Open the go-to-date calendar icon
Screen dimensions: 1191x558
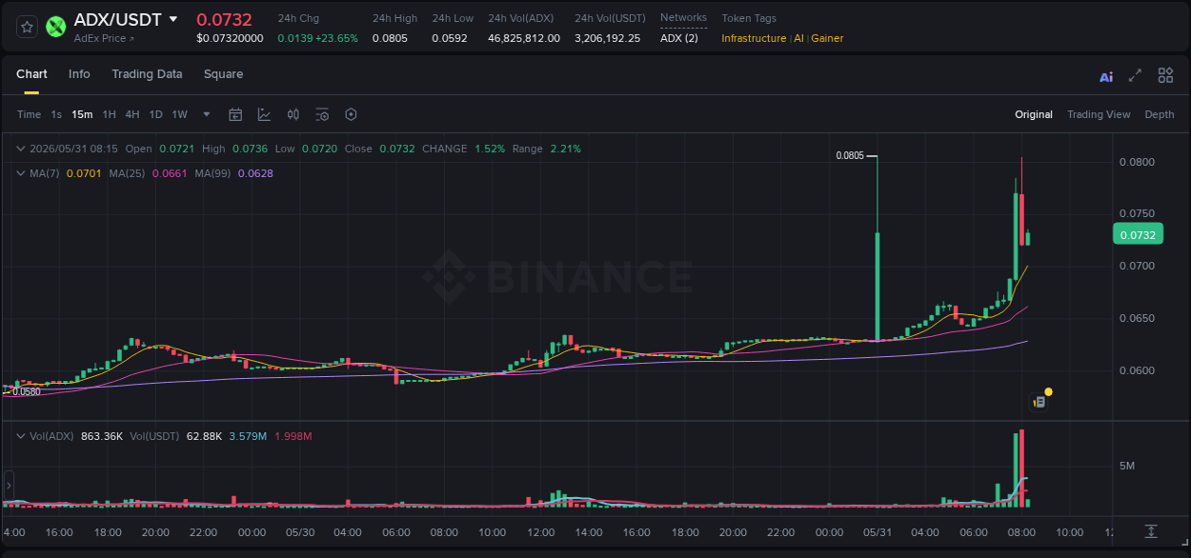pos(235,114)
